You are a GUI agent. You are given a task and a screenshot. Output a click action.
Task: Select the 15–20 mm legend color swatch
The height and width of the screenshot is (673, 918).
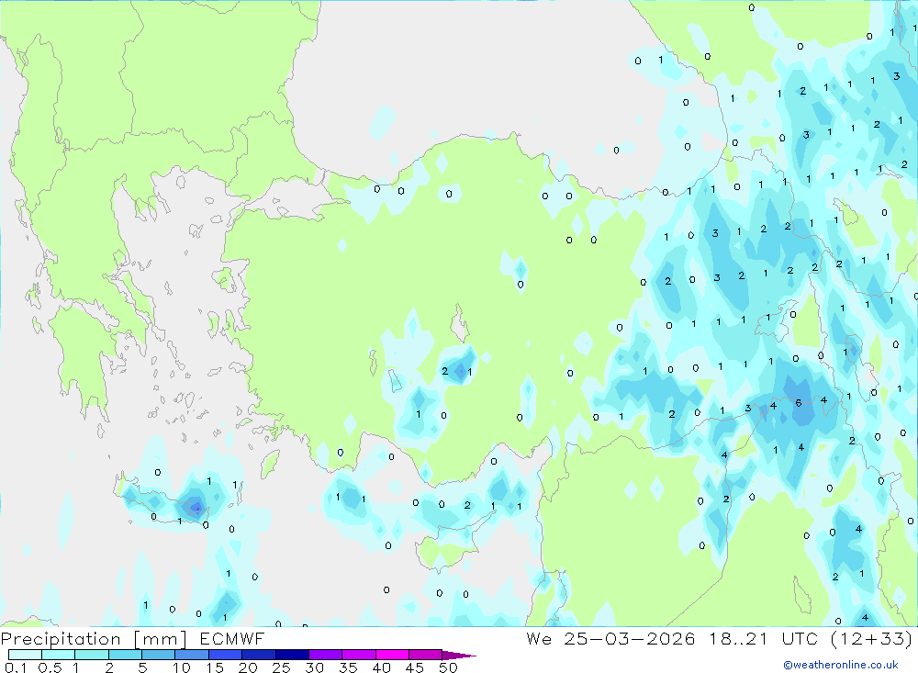[226, 655]
